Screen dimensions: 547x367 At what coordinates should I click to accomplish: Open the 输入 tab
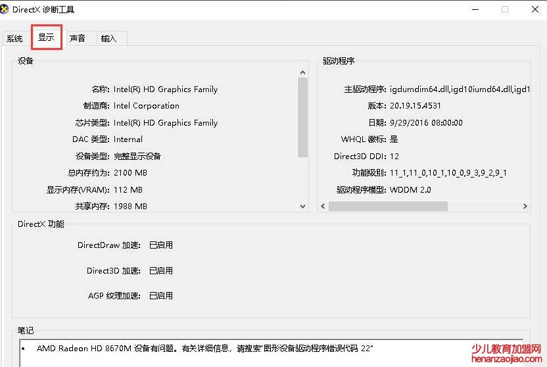pyautogui.click(x=109, y=38)
